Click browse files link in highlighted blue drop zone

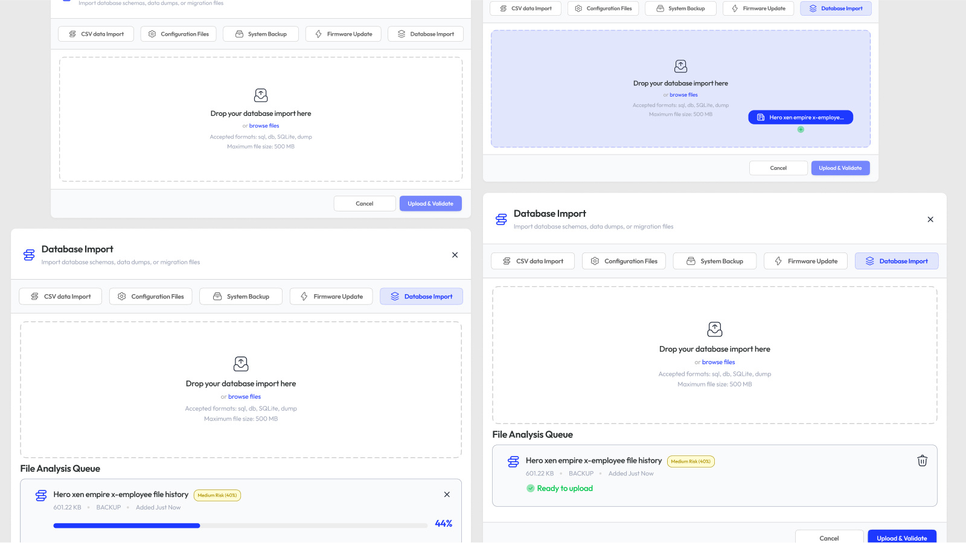point(683,95)
